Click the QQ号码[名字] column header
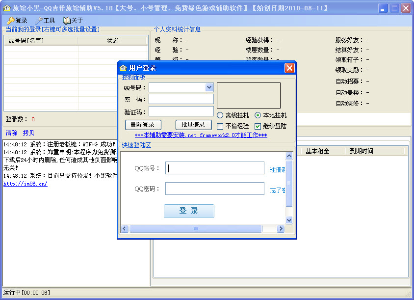414x300 pixels. point(41,40)
